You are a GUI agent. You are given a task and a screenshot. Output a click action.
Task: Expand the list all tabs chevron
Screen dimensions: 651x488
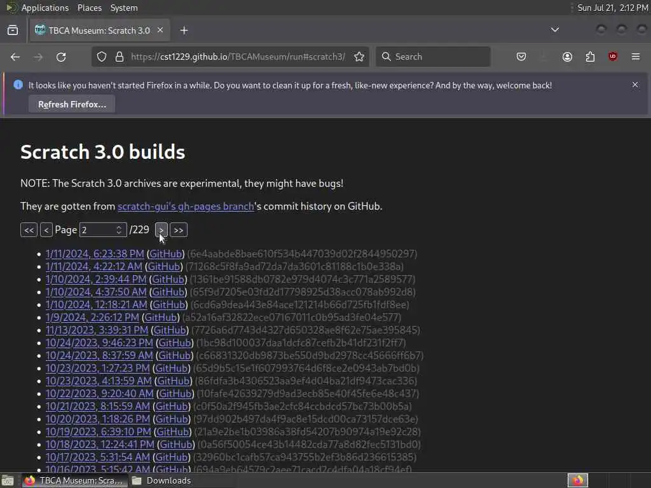point(554,30)
